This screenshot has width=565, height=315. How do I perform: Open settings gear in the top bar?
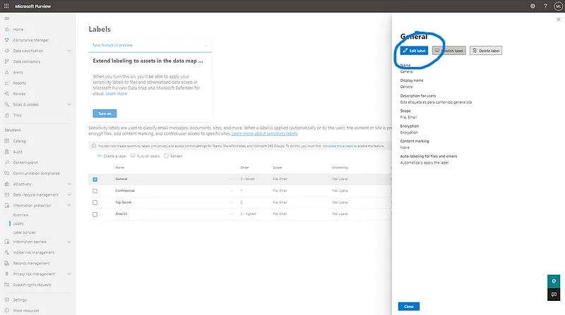tap(533, 6)
